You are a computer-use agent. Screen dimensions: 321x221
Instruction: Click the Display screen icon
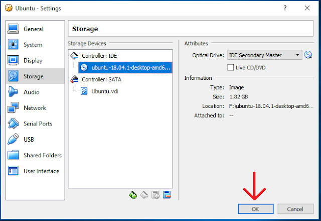coord(13,60)
